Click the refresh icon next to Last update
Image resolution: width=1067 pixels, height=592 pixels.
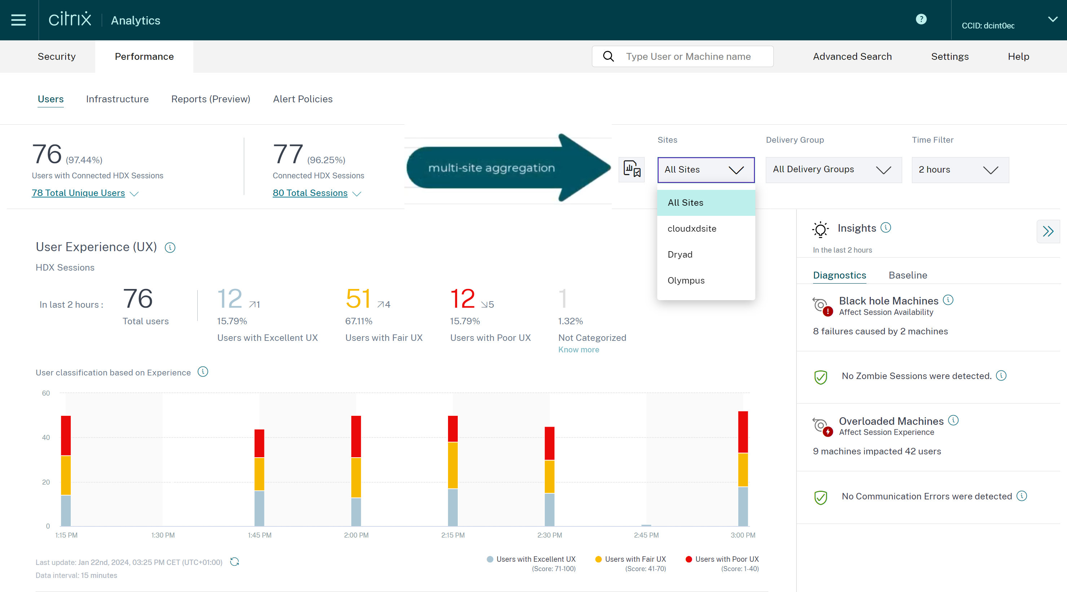coord(234,561)
